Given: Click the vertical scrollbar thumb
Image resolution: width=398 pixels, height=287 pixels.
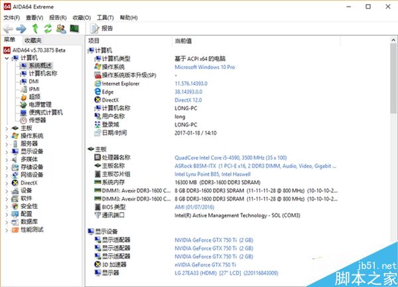Looking at the screenshot, I should coord(393,78).
